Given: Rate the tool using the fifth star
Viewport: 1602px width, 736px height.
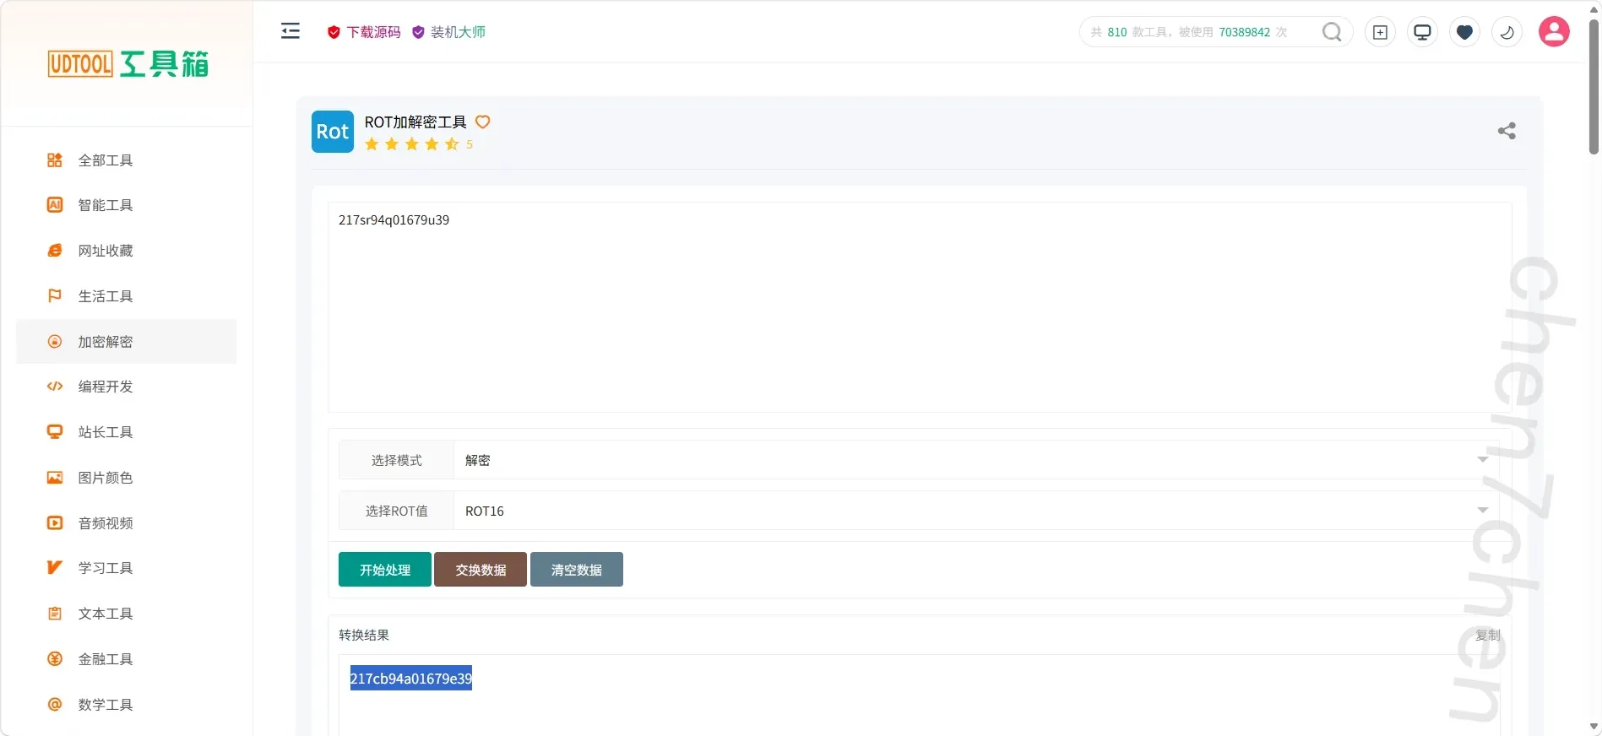Looking at the screenshot, I should coord(452,144).
